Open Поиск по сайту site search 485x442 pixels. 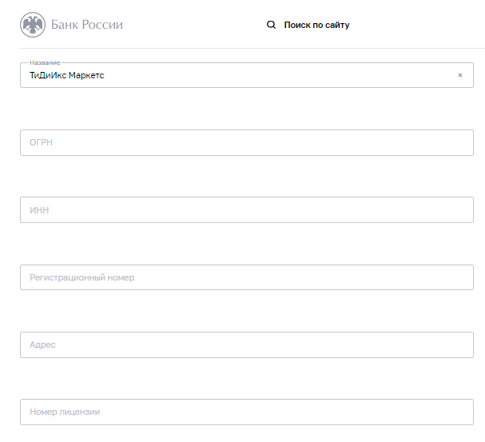[x=316, y=25]
